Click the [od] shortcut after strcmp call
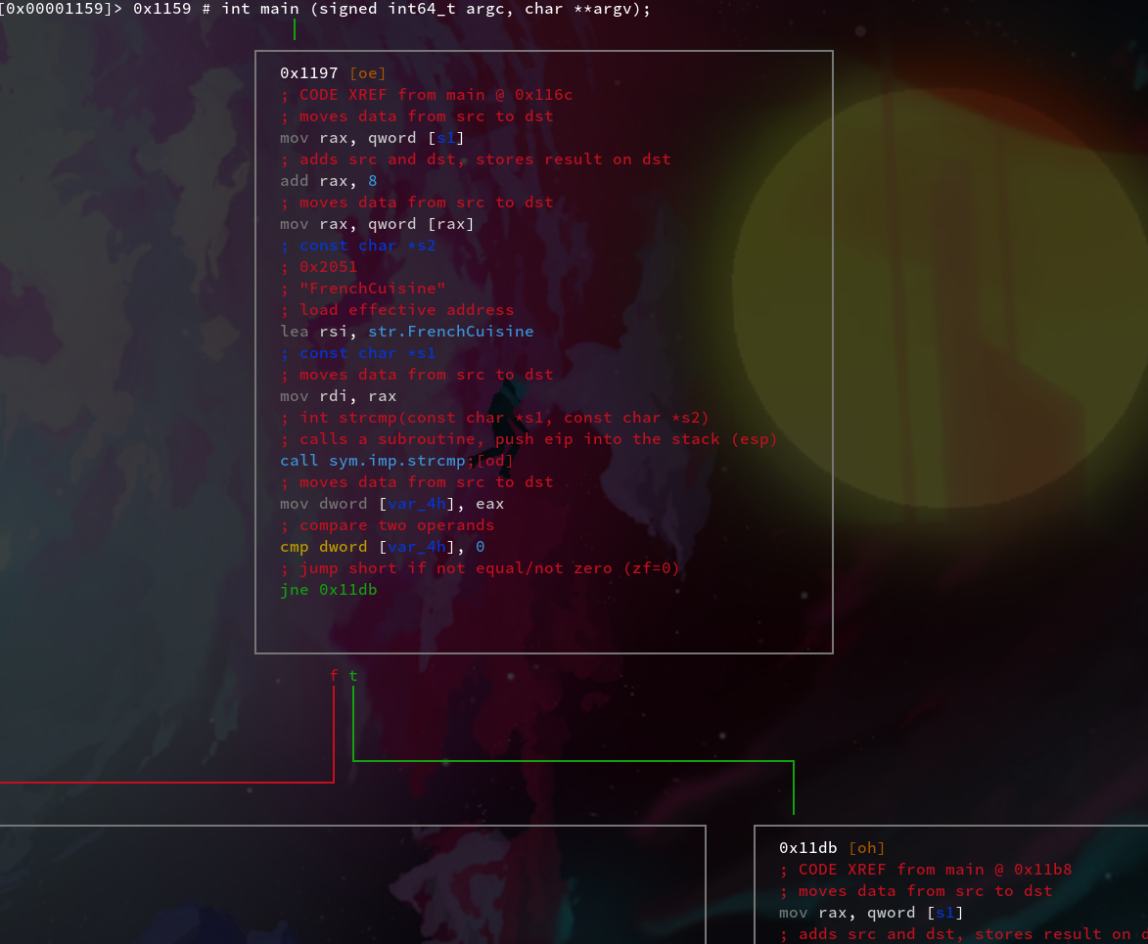This screenshot has height=944, width=1148. pos(495,461)
